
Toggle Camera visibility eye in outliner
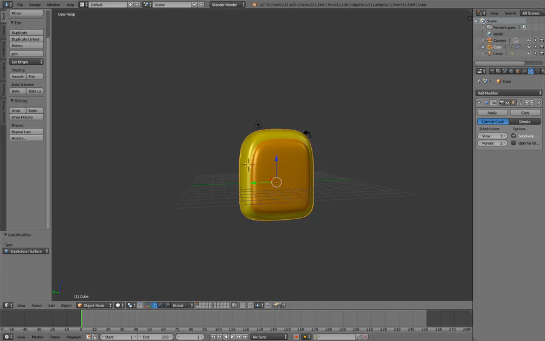(529, 41)
